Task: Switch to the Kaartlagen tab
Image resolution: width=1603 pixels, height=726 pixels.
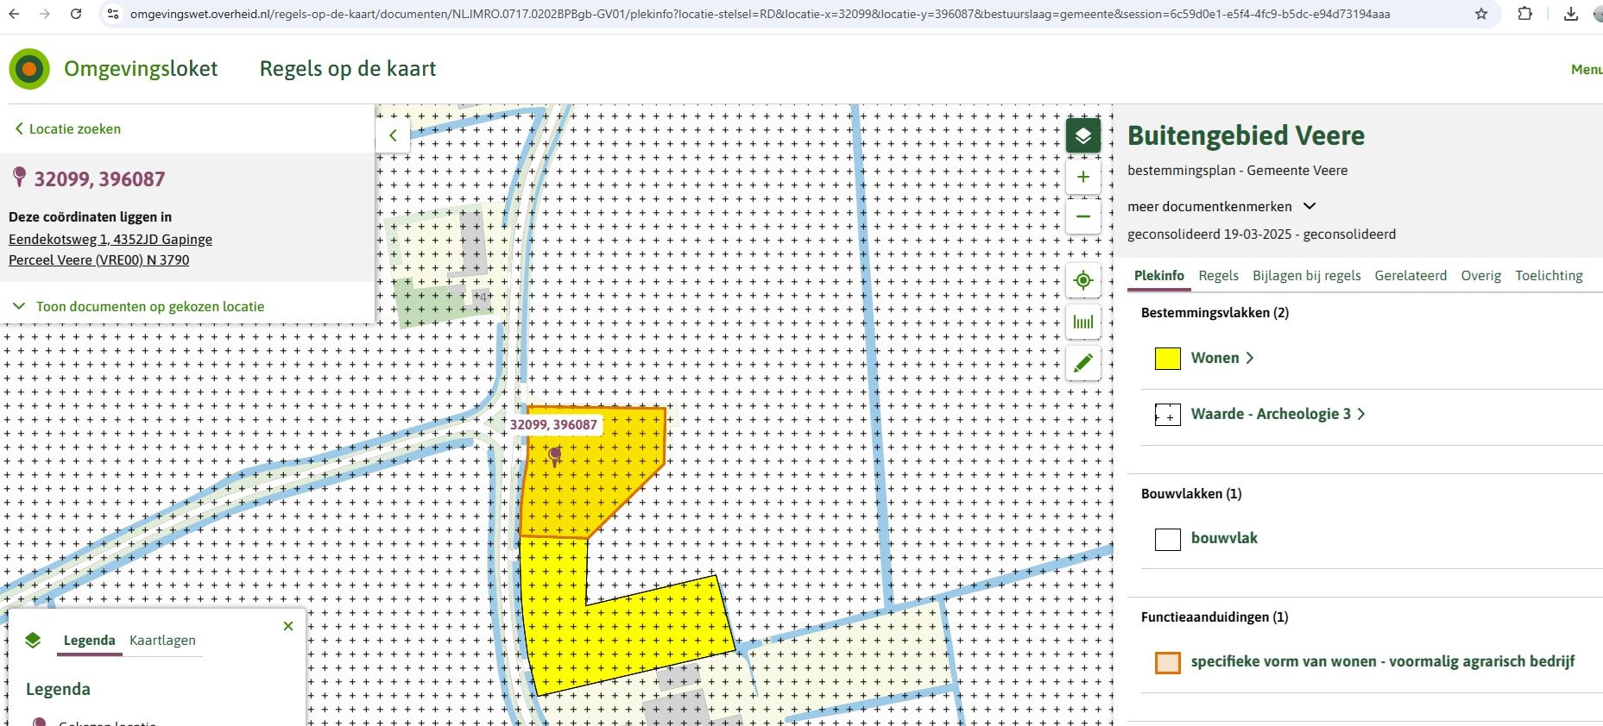Action: [x=162, y=640]
